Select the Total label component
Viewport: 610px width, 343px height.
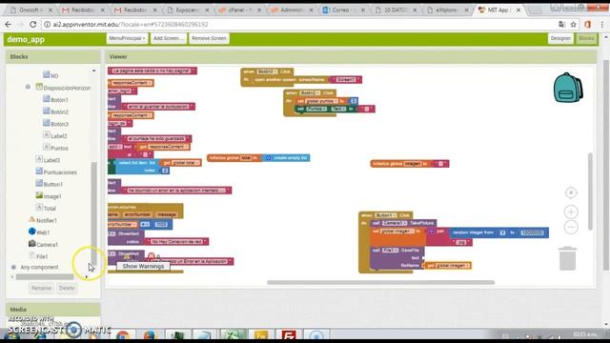46,208
